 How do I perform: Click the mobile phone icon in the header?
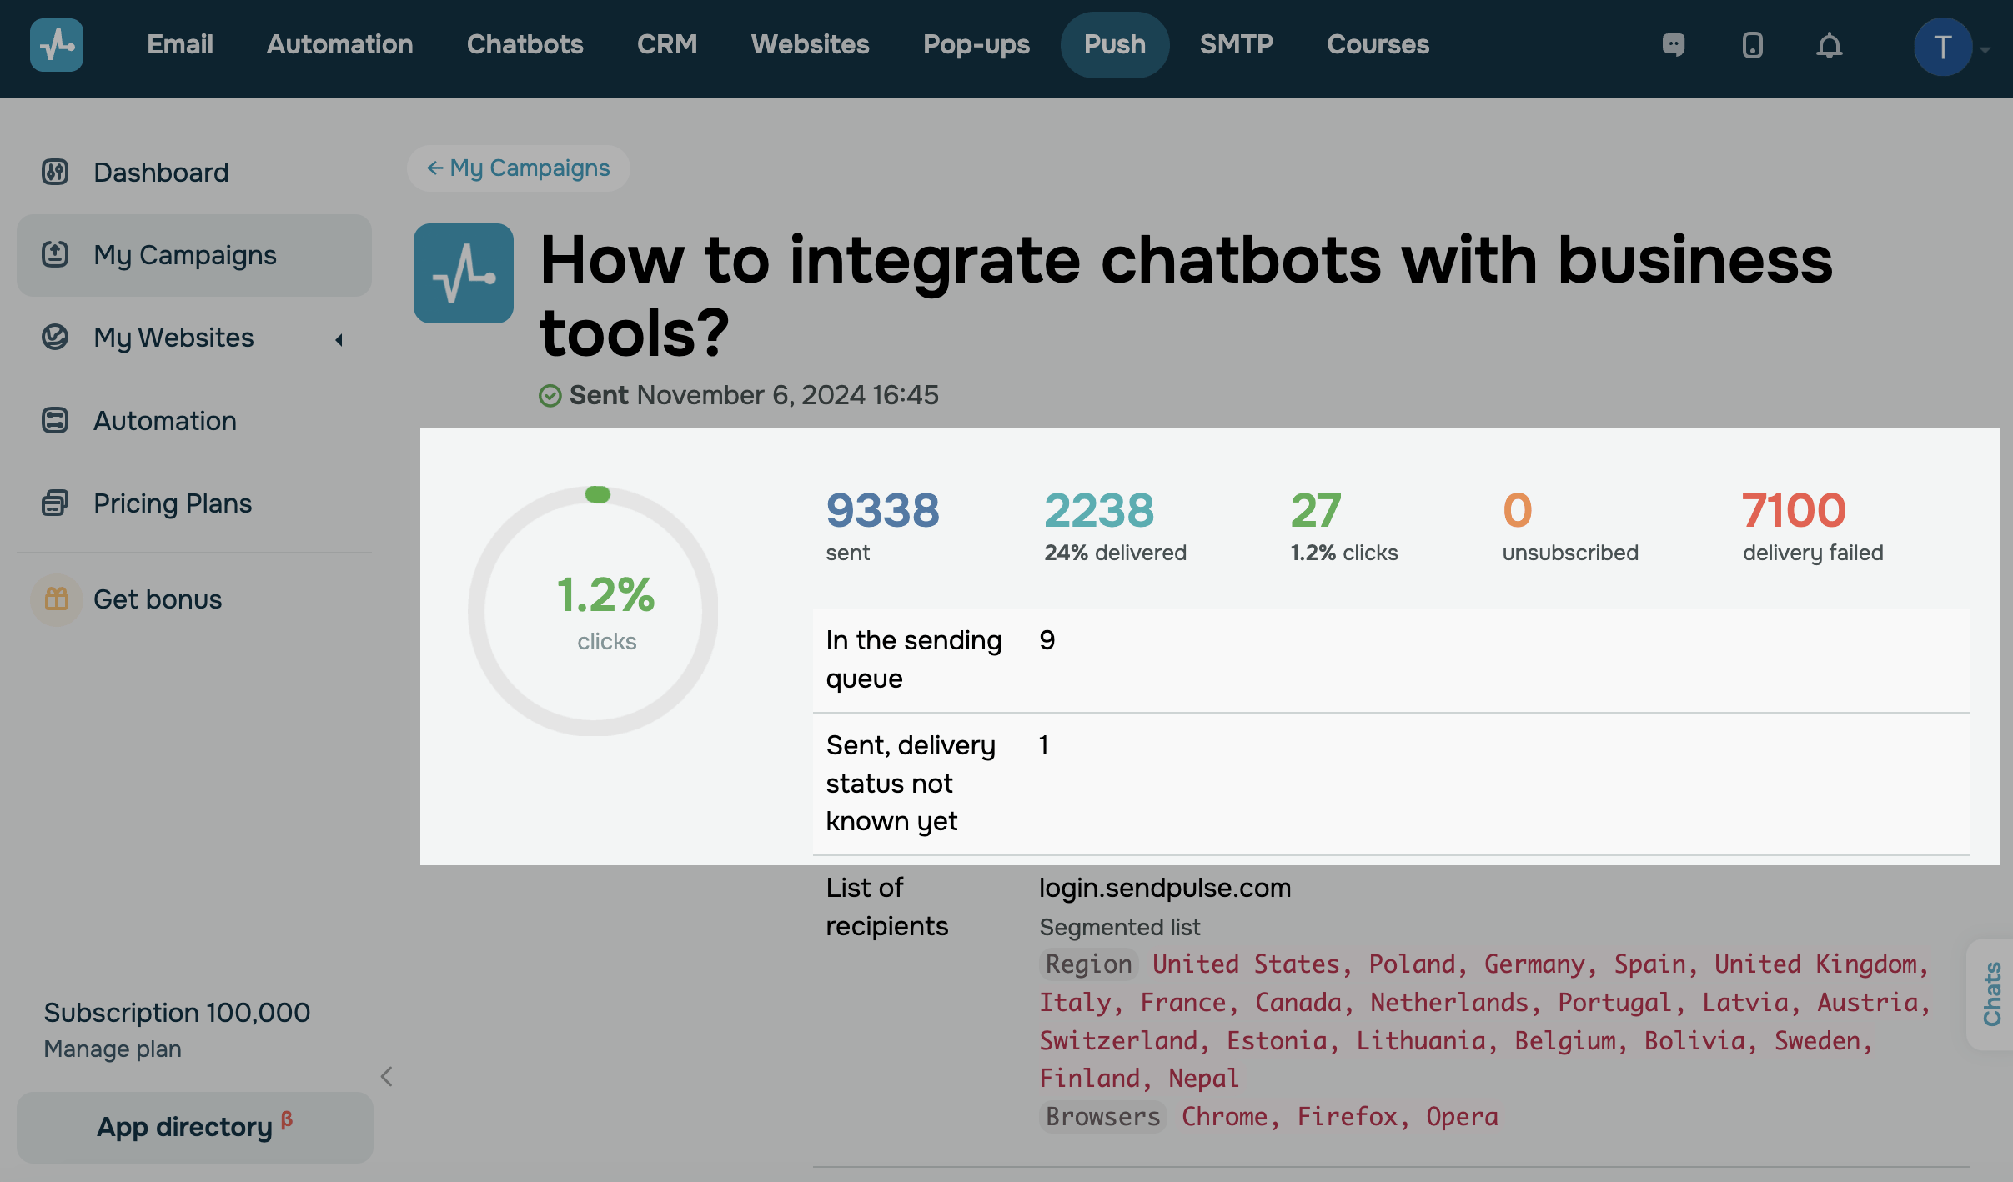[x=1752, y=45]
